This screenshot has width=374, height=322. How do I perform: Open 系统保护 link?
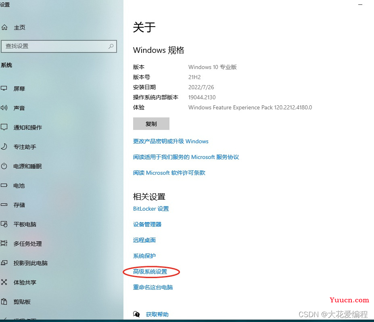[x=144, y=256]
